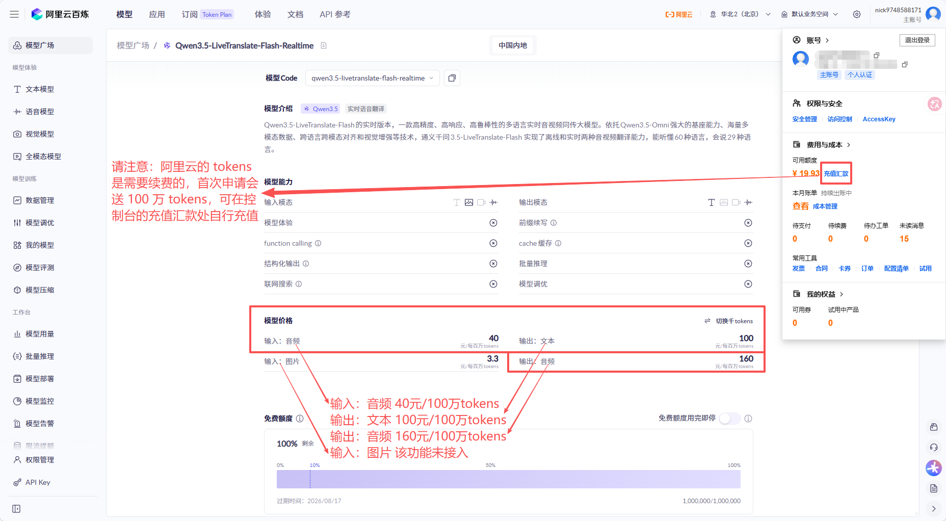
Task: Click the info icon next to 免费额度
Action: coord(300,419)
